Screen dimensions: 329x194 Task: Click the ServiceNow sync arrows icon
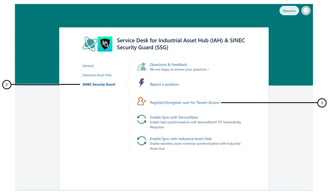point(142,119)
